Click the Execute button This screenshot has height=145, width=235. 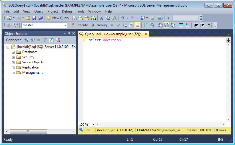[x=80, y=25]
